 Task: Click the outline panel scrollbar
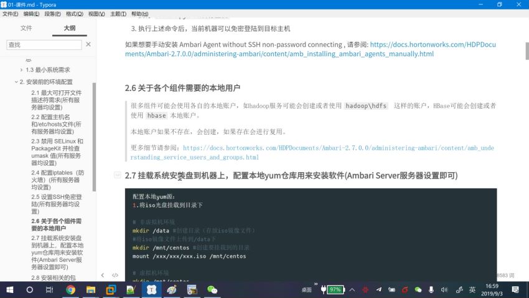click(x=94, y=137)
